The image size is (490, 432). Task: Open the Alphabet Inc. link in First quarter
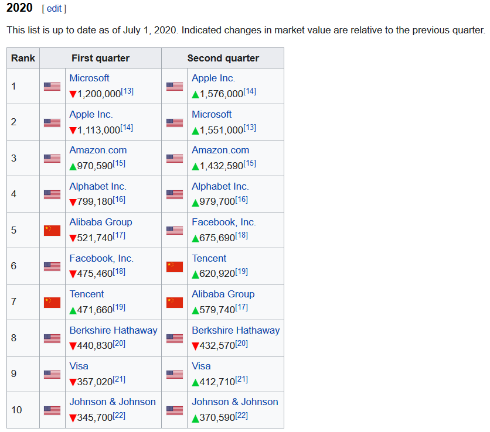[x=97, y=186]
